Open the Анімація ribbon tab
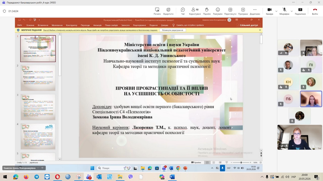Image resolution: width=323 pixels, height=181 pixels. [x=97, y=25]
